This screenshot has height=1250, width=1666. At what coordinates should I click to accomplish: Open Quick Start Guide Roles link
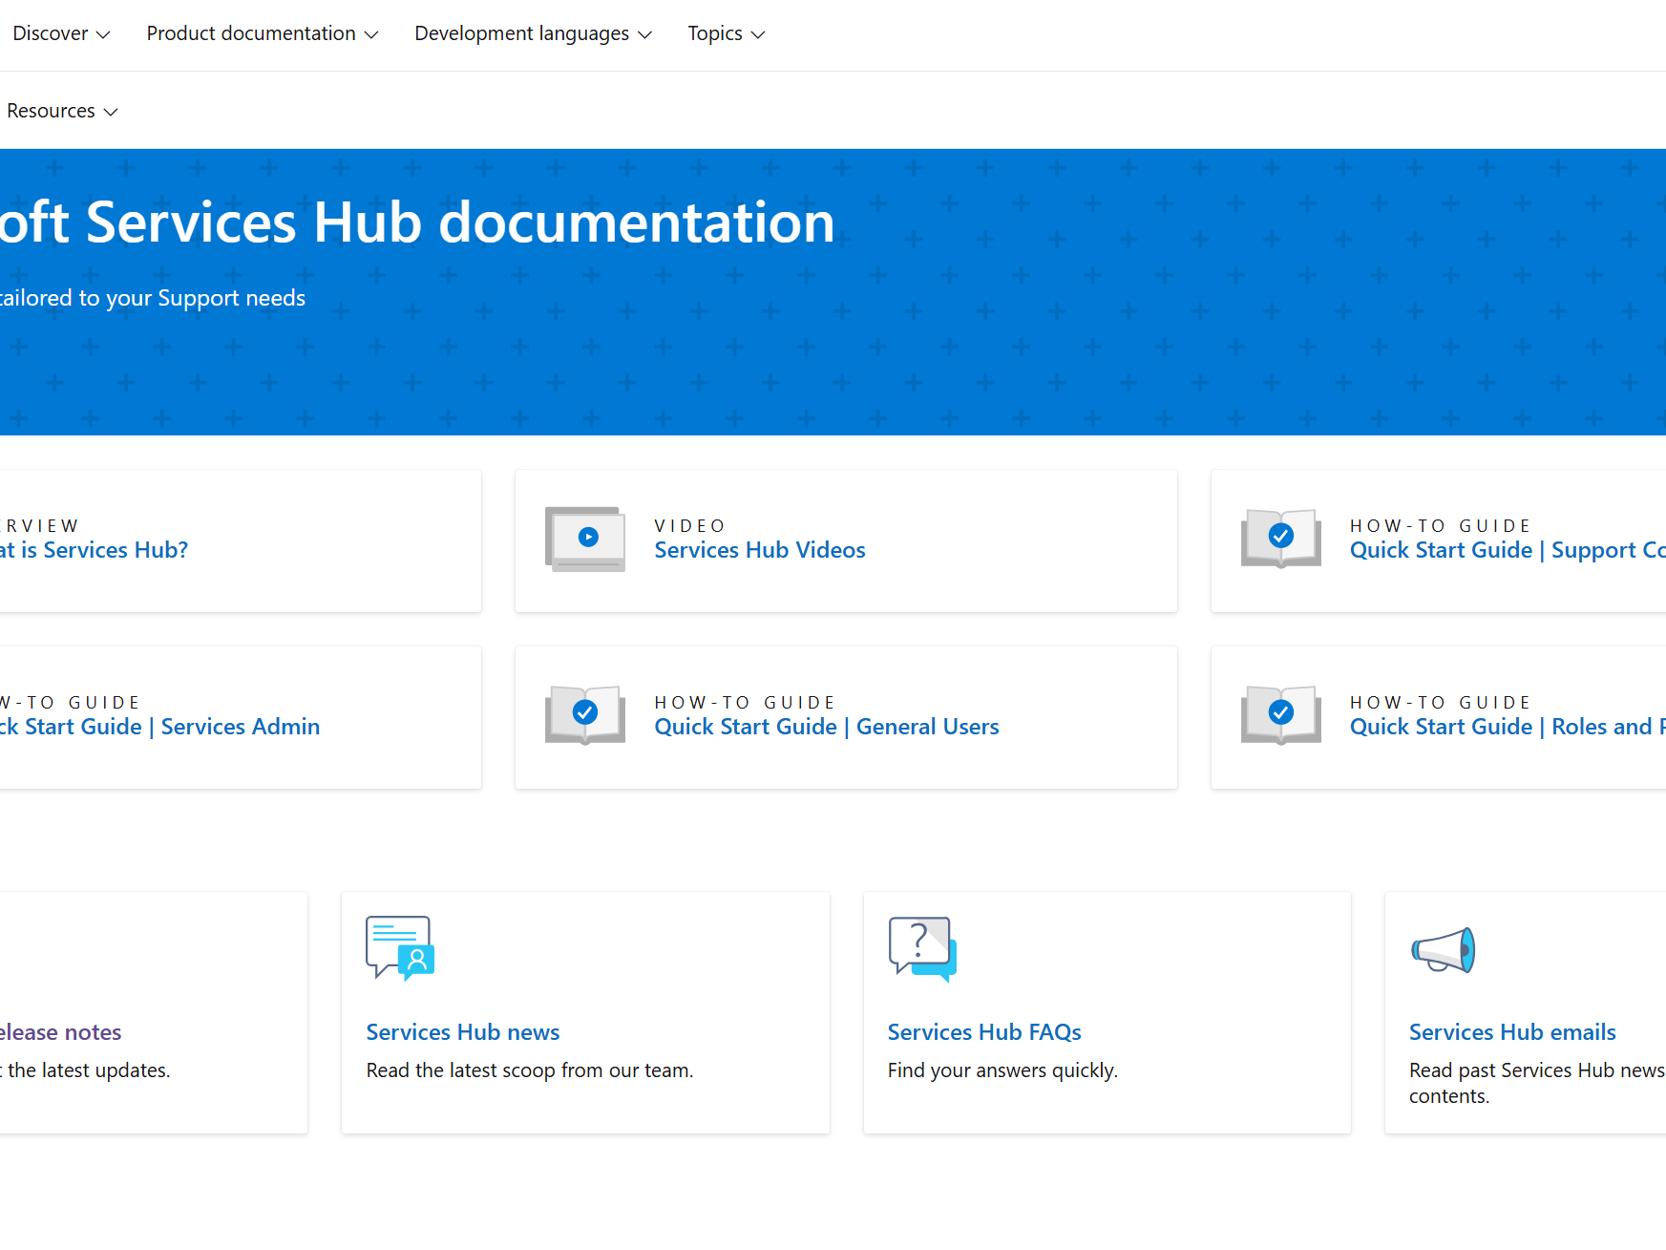pos(1508,727)
